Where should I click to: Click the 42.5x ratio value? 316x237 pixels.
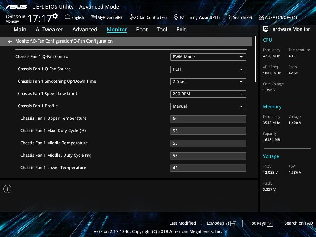coord(293,73)
